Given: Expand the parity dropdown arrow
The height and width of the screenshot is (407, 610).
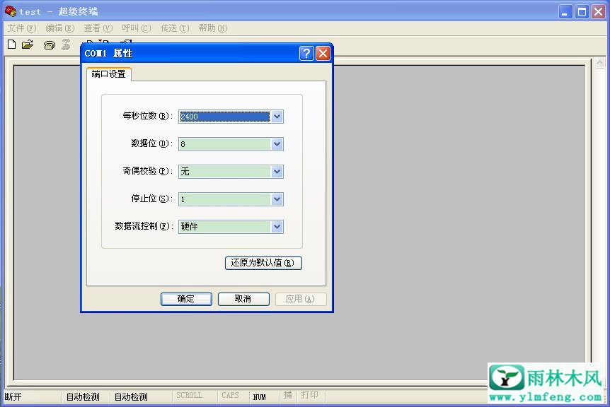Looking at the screenshot, I should coord(277,172).
